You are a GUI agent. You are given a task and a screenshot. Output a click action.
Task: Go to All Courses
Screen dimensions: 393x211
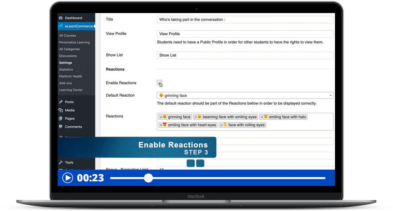[67, 36]
